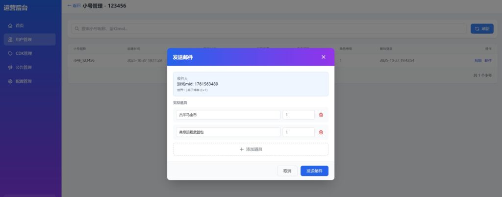Focus the quantity field for 高级远程武器包
The width and height of the screenshot is (502, 197).
coord(299,132)
